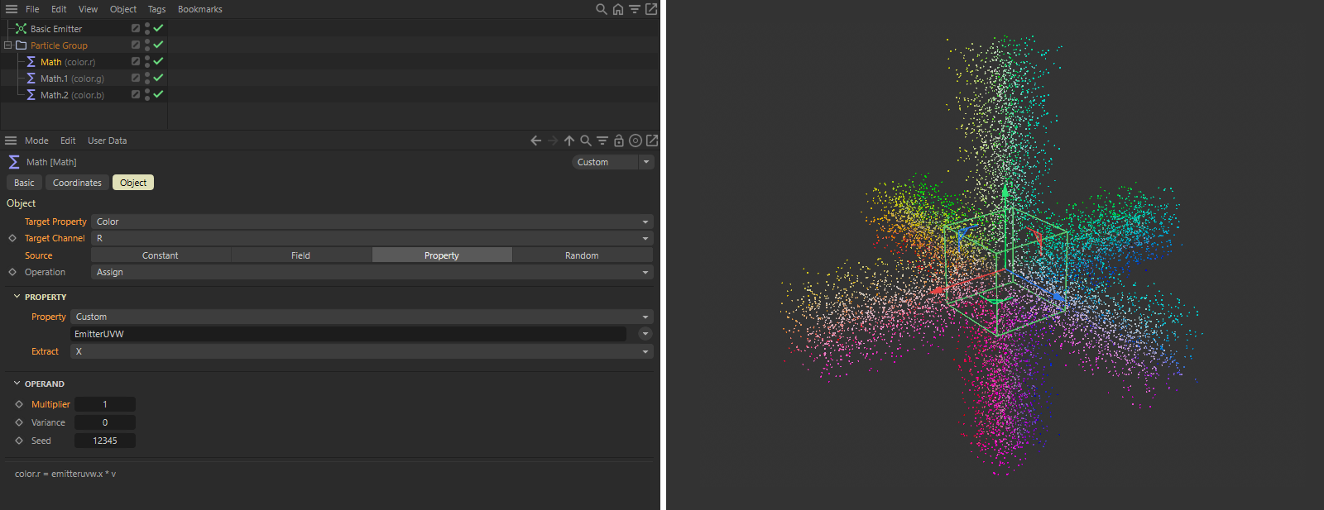Click the up arrow in Attribute Manager

569,141
